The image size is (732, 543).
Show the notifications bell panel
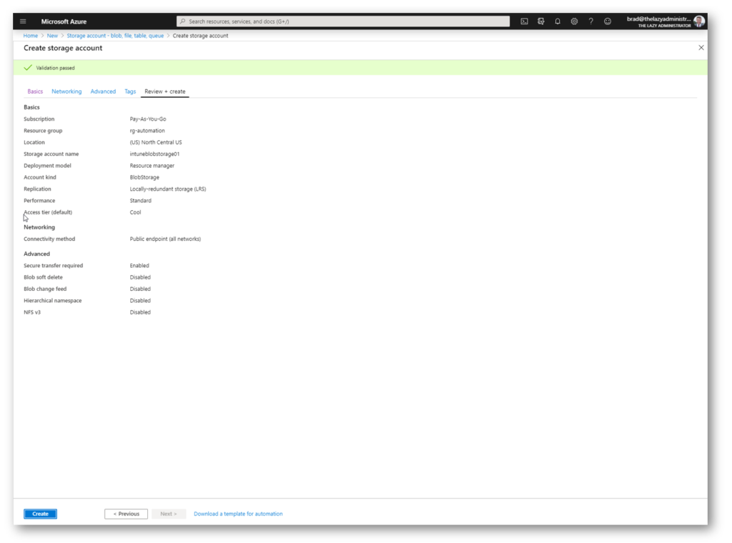click(x=558, y=21)
